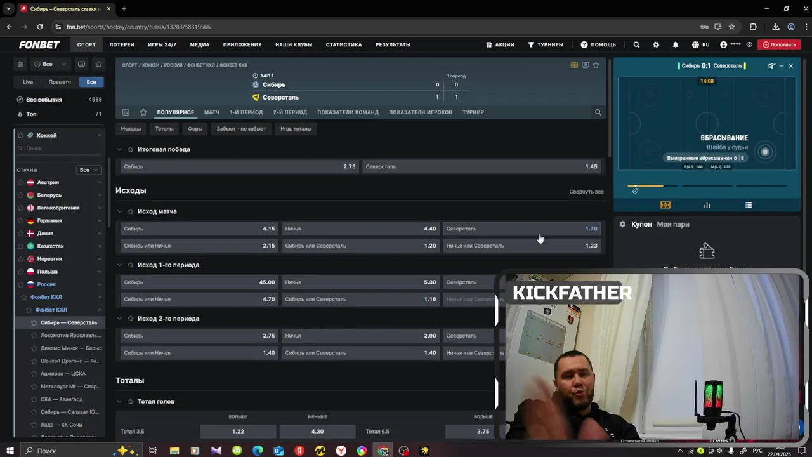Click period progress timeline in match tracker

[707, 186]
